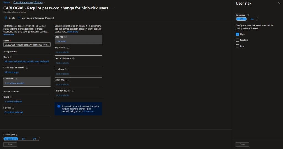The width and height of the screenshot is (283, 149).
Task: Click info icon next to Cloud apps or actions
Action: pos(27,68)
